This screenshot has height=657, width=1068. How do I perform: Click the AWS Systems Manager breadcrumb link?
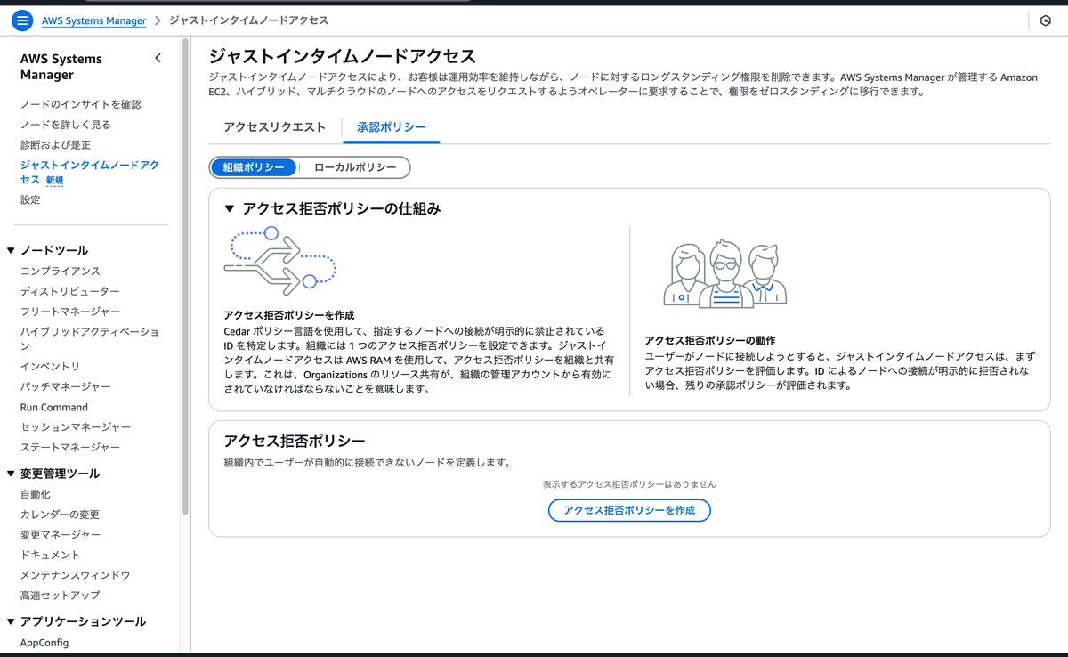[x=93, y=20]
